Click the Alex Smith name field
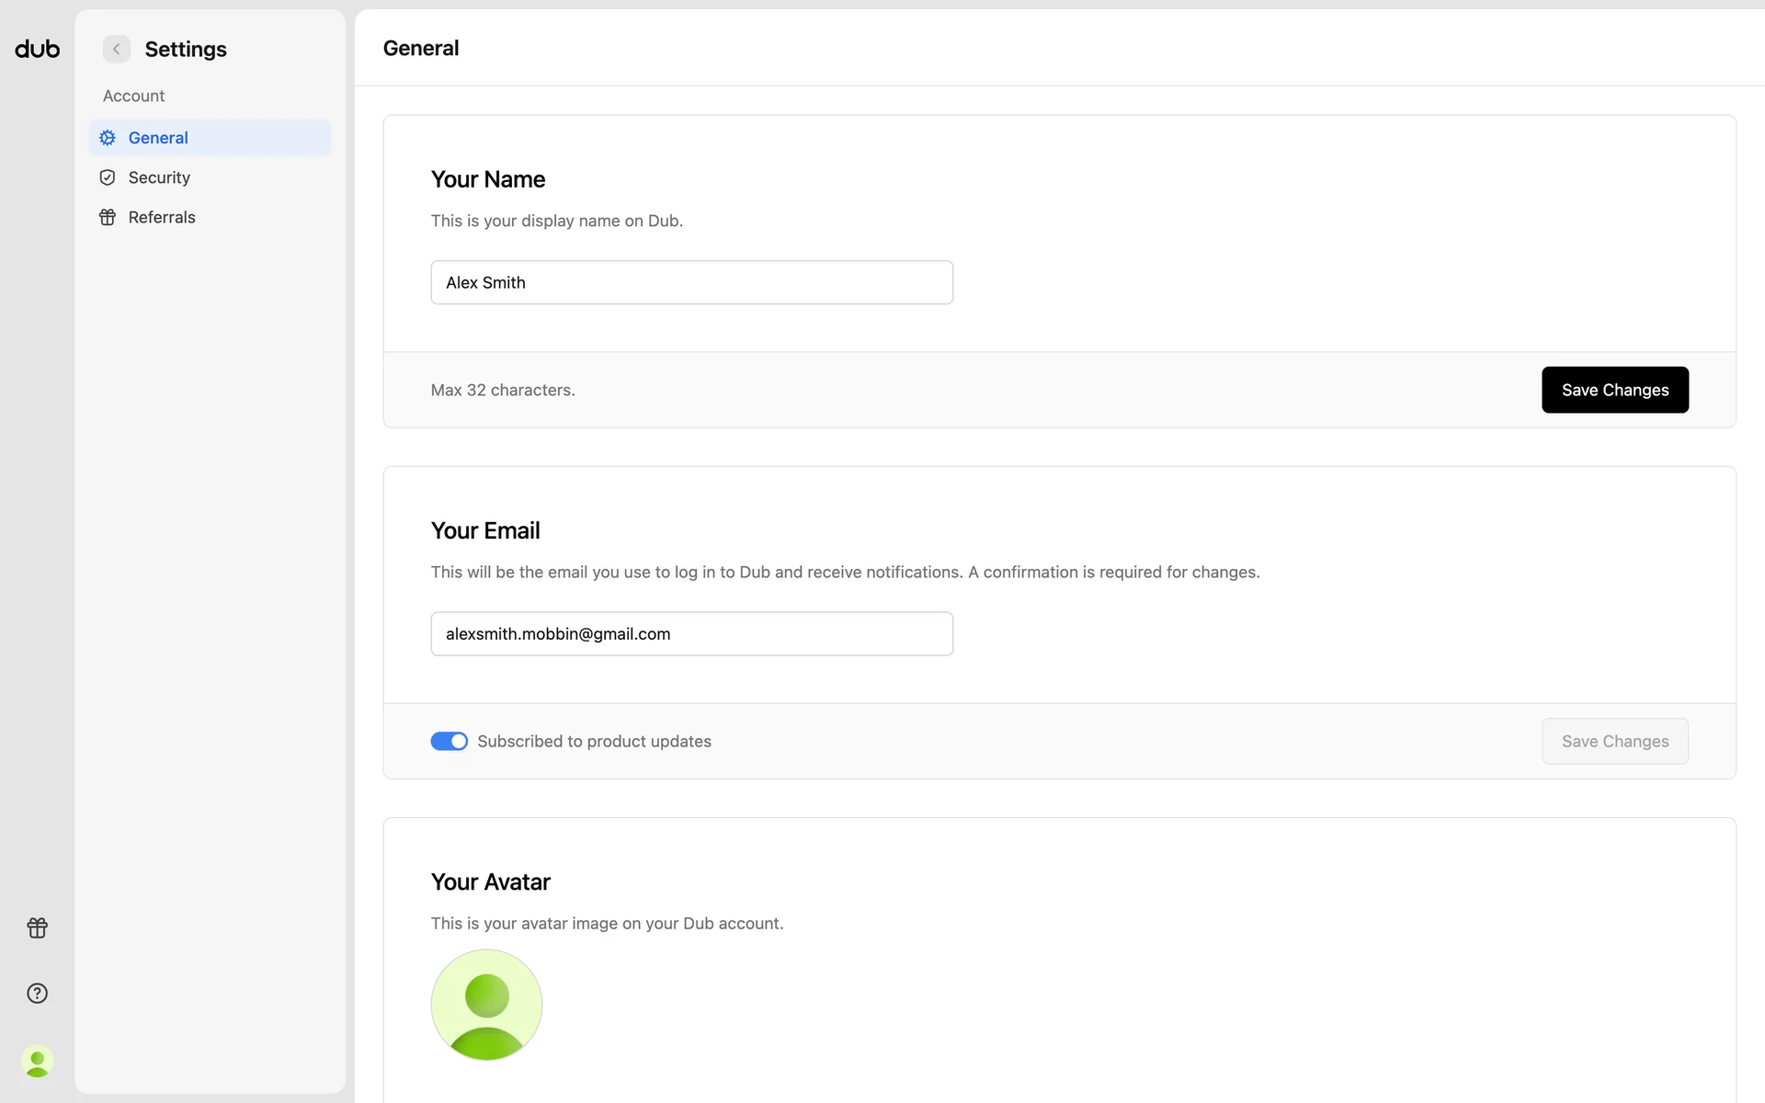1765x1103 pixels. point(691,282)
